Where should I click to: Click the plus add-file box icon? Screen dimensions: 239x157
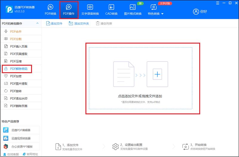157,74
